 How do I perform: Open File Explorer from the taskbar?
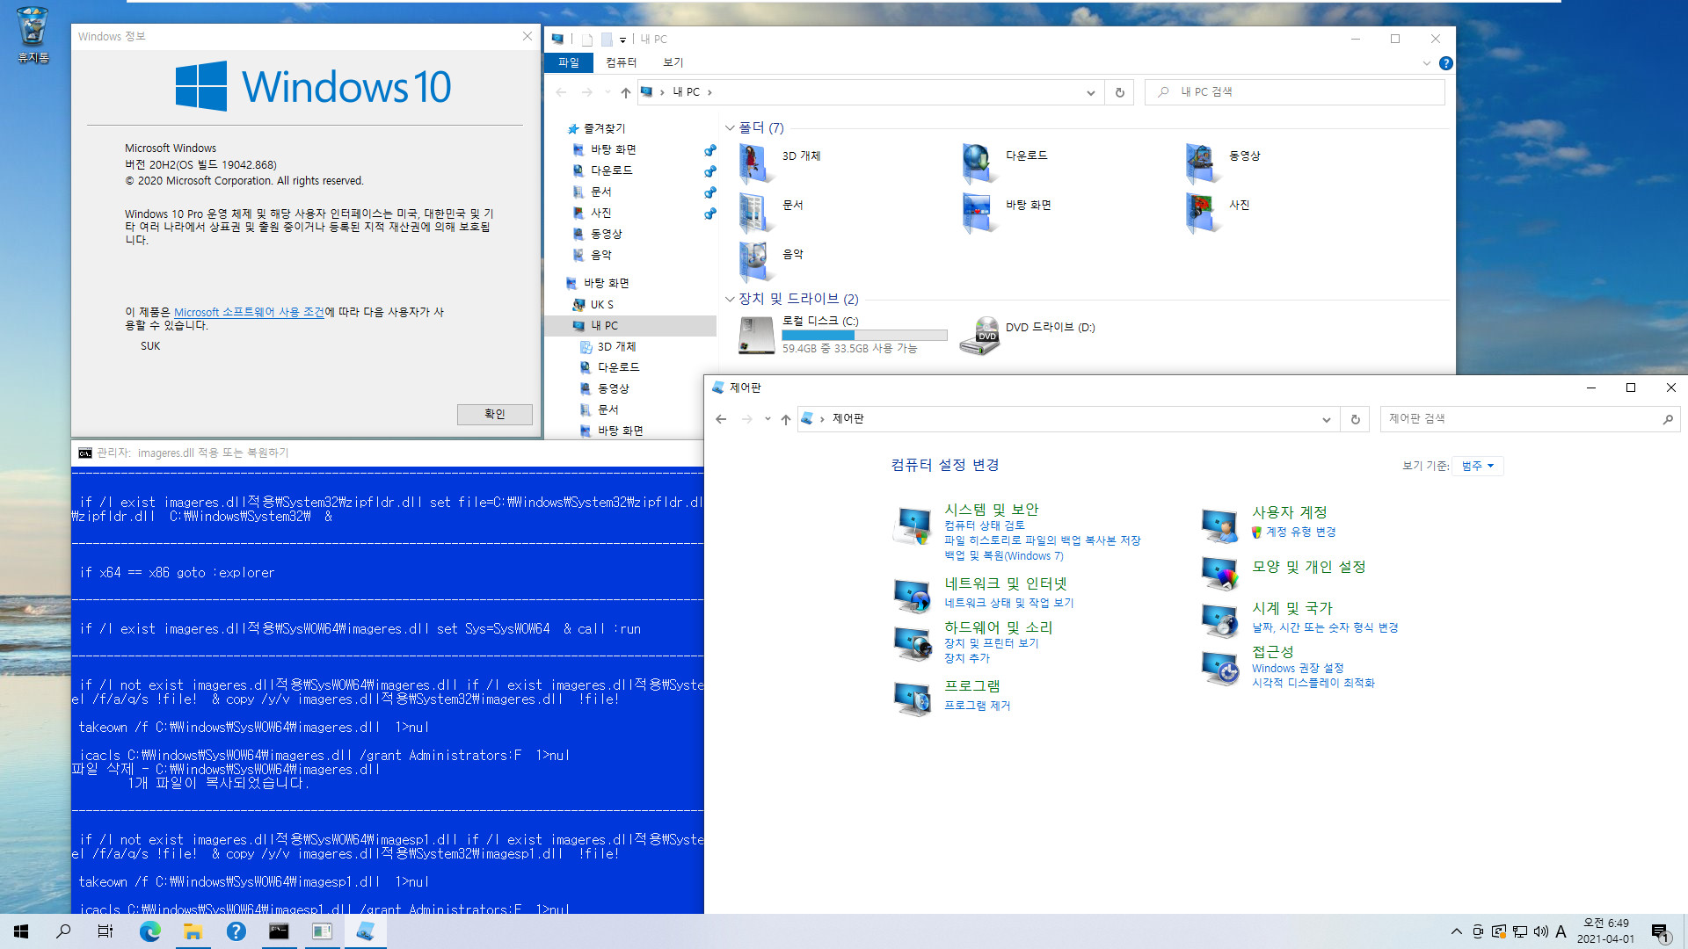pyautogui.click(x=193, y=931)
